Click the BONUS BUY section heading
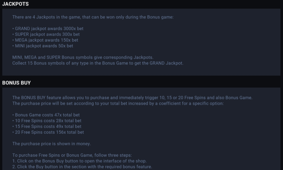This screenshot has width=283, height=170. click(x=16, y=83)
